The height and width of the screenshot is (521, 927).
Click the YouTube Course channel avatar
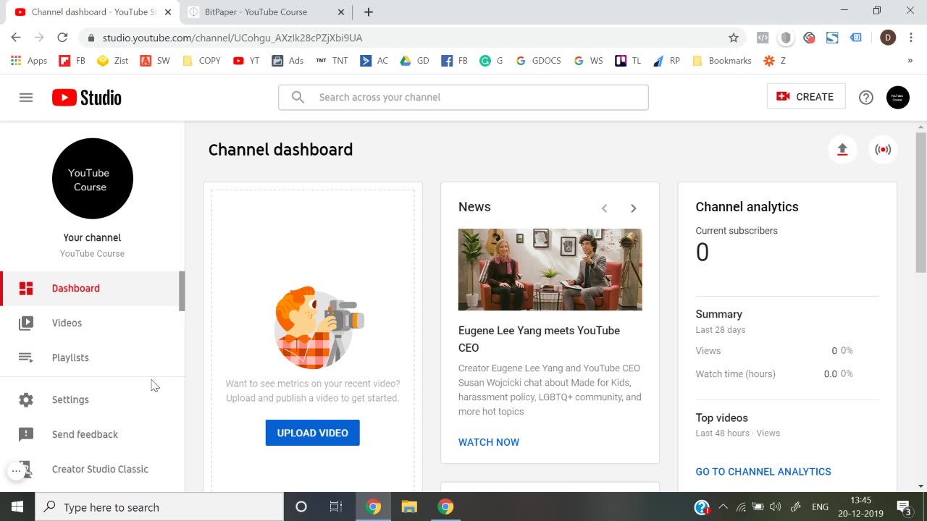pyautogui.click(x=93, y=178)
